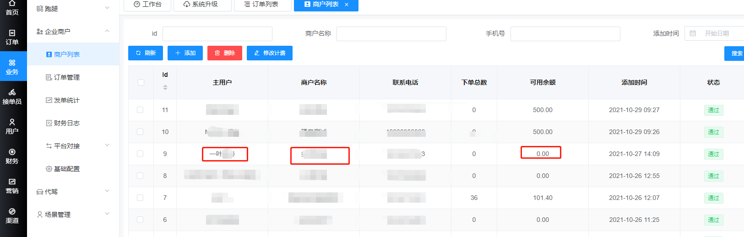
Task: Expand the 代驾 menu group
Action: coord(73,191)
